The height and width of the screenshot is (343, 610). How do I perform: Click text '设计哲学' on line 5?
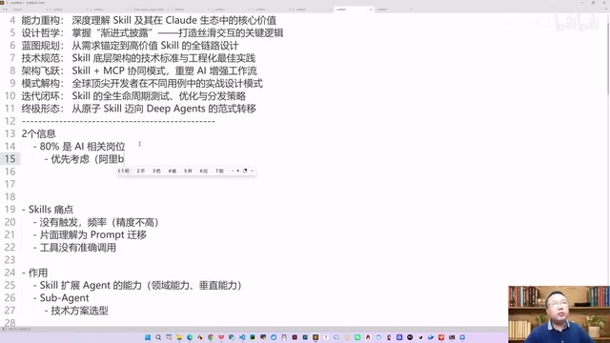point(40,32)
